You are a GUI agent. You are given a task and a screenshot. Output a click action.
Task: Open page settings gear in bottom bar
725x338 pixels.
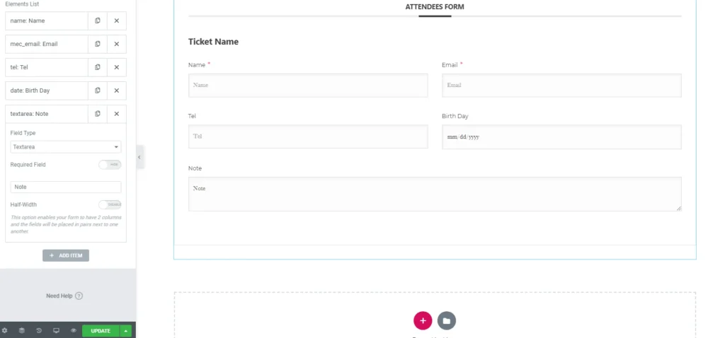5,331
